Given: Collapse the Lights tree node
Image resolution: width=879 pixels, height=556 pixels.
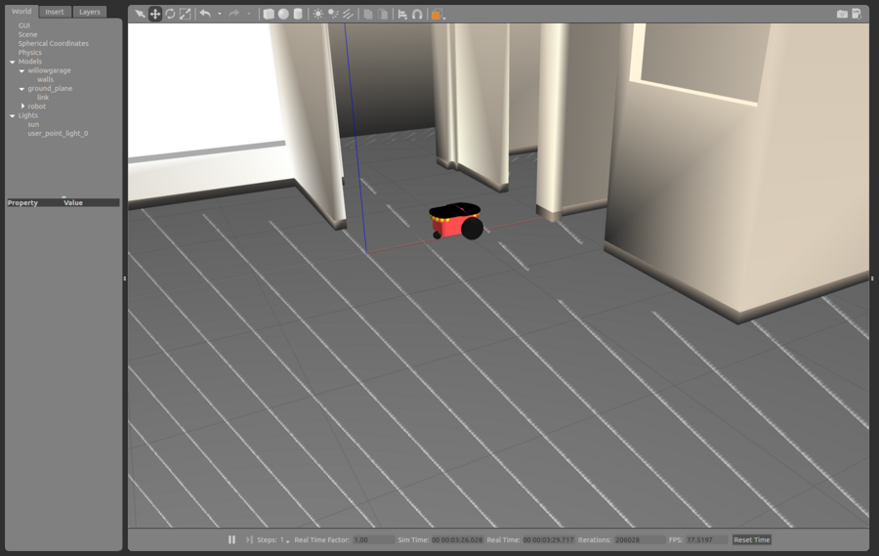Looking at the screenshot, I should click(x=13, y=115).
